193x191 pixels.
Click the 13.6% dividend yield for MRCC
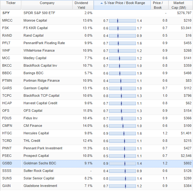pyautogui.click(x=87, y=20)
